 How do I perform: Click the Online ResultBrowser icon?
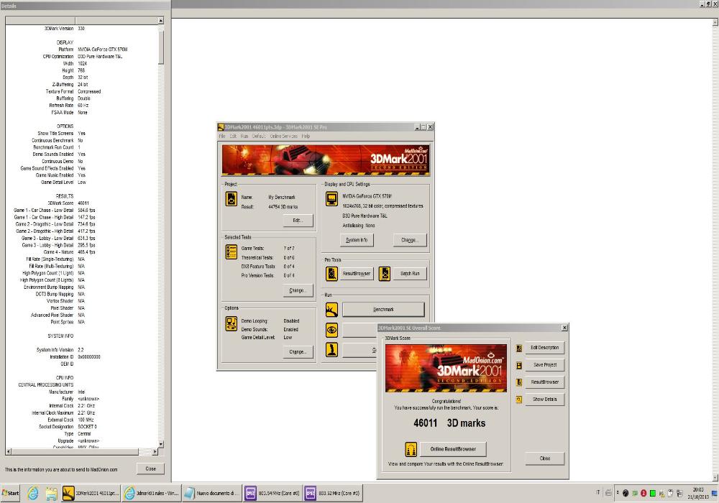click(411, 449)
